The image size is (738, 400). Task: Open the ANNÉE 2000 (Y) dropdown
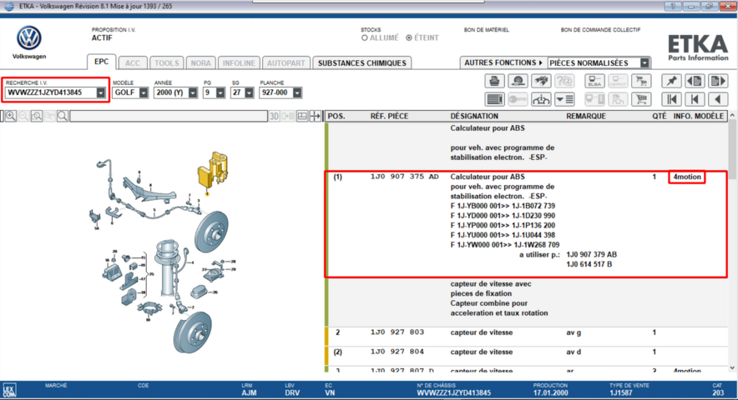click(x=193, y=92)
